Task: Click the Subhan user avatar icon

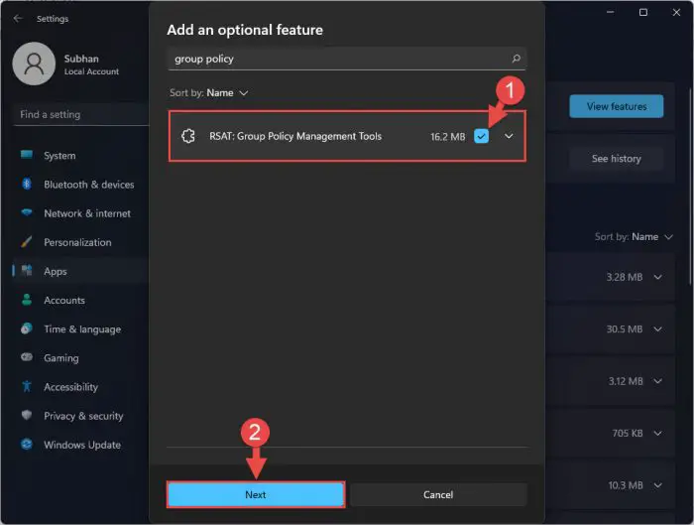Action: tap(34, 64)
